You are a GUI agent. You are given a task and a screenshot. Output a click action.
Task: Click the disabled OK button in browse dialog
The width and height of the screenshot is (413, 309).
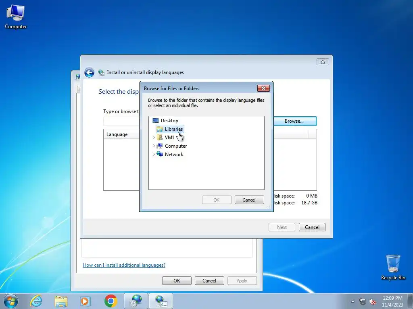coord(217,200)
